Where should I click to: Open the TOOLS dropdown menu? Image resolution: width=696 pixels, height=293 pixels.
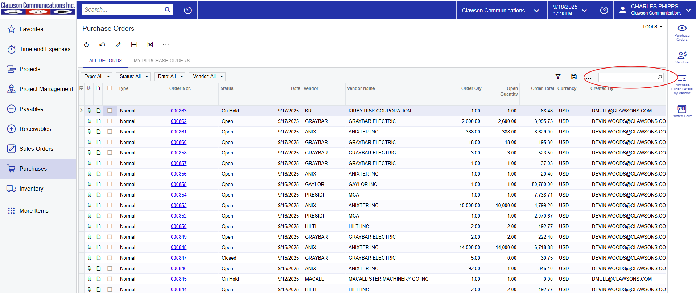click(652, 27)
